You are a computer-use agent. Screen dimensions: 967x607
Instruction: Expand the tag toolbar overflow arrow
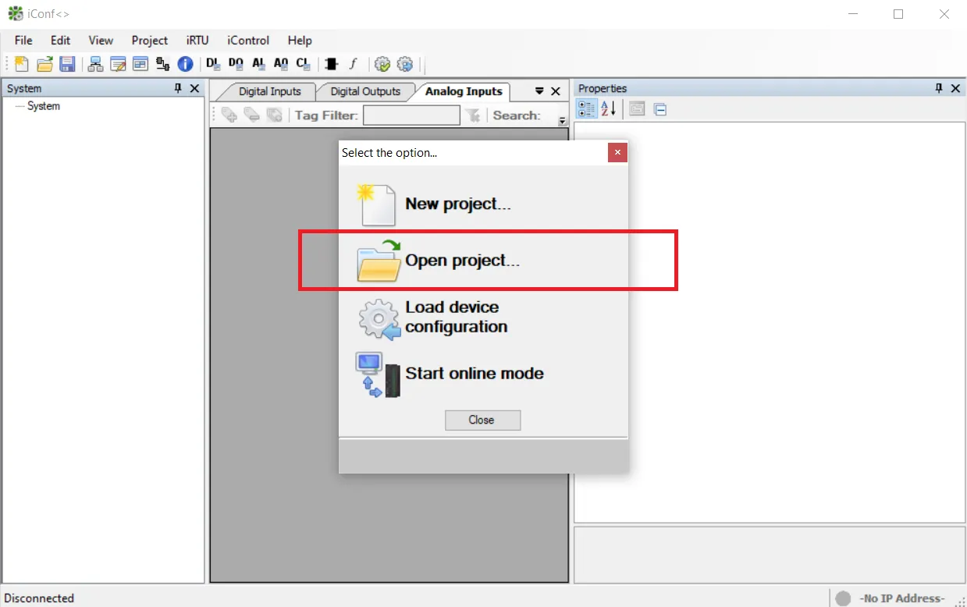coord(562,121)
